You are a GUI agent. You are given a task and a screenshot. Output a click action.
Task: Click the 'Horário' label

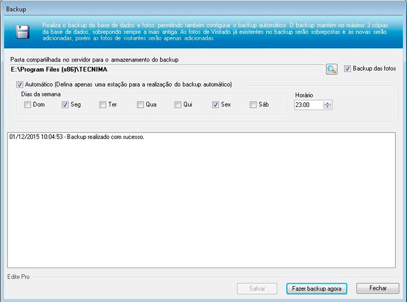pyautogui.click(x=304, y=95)
